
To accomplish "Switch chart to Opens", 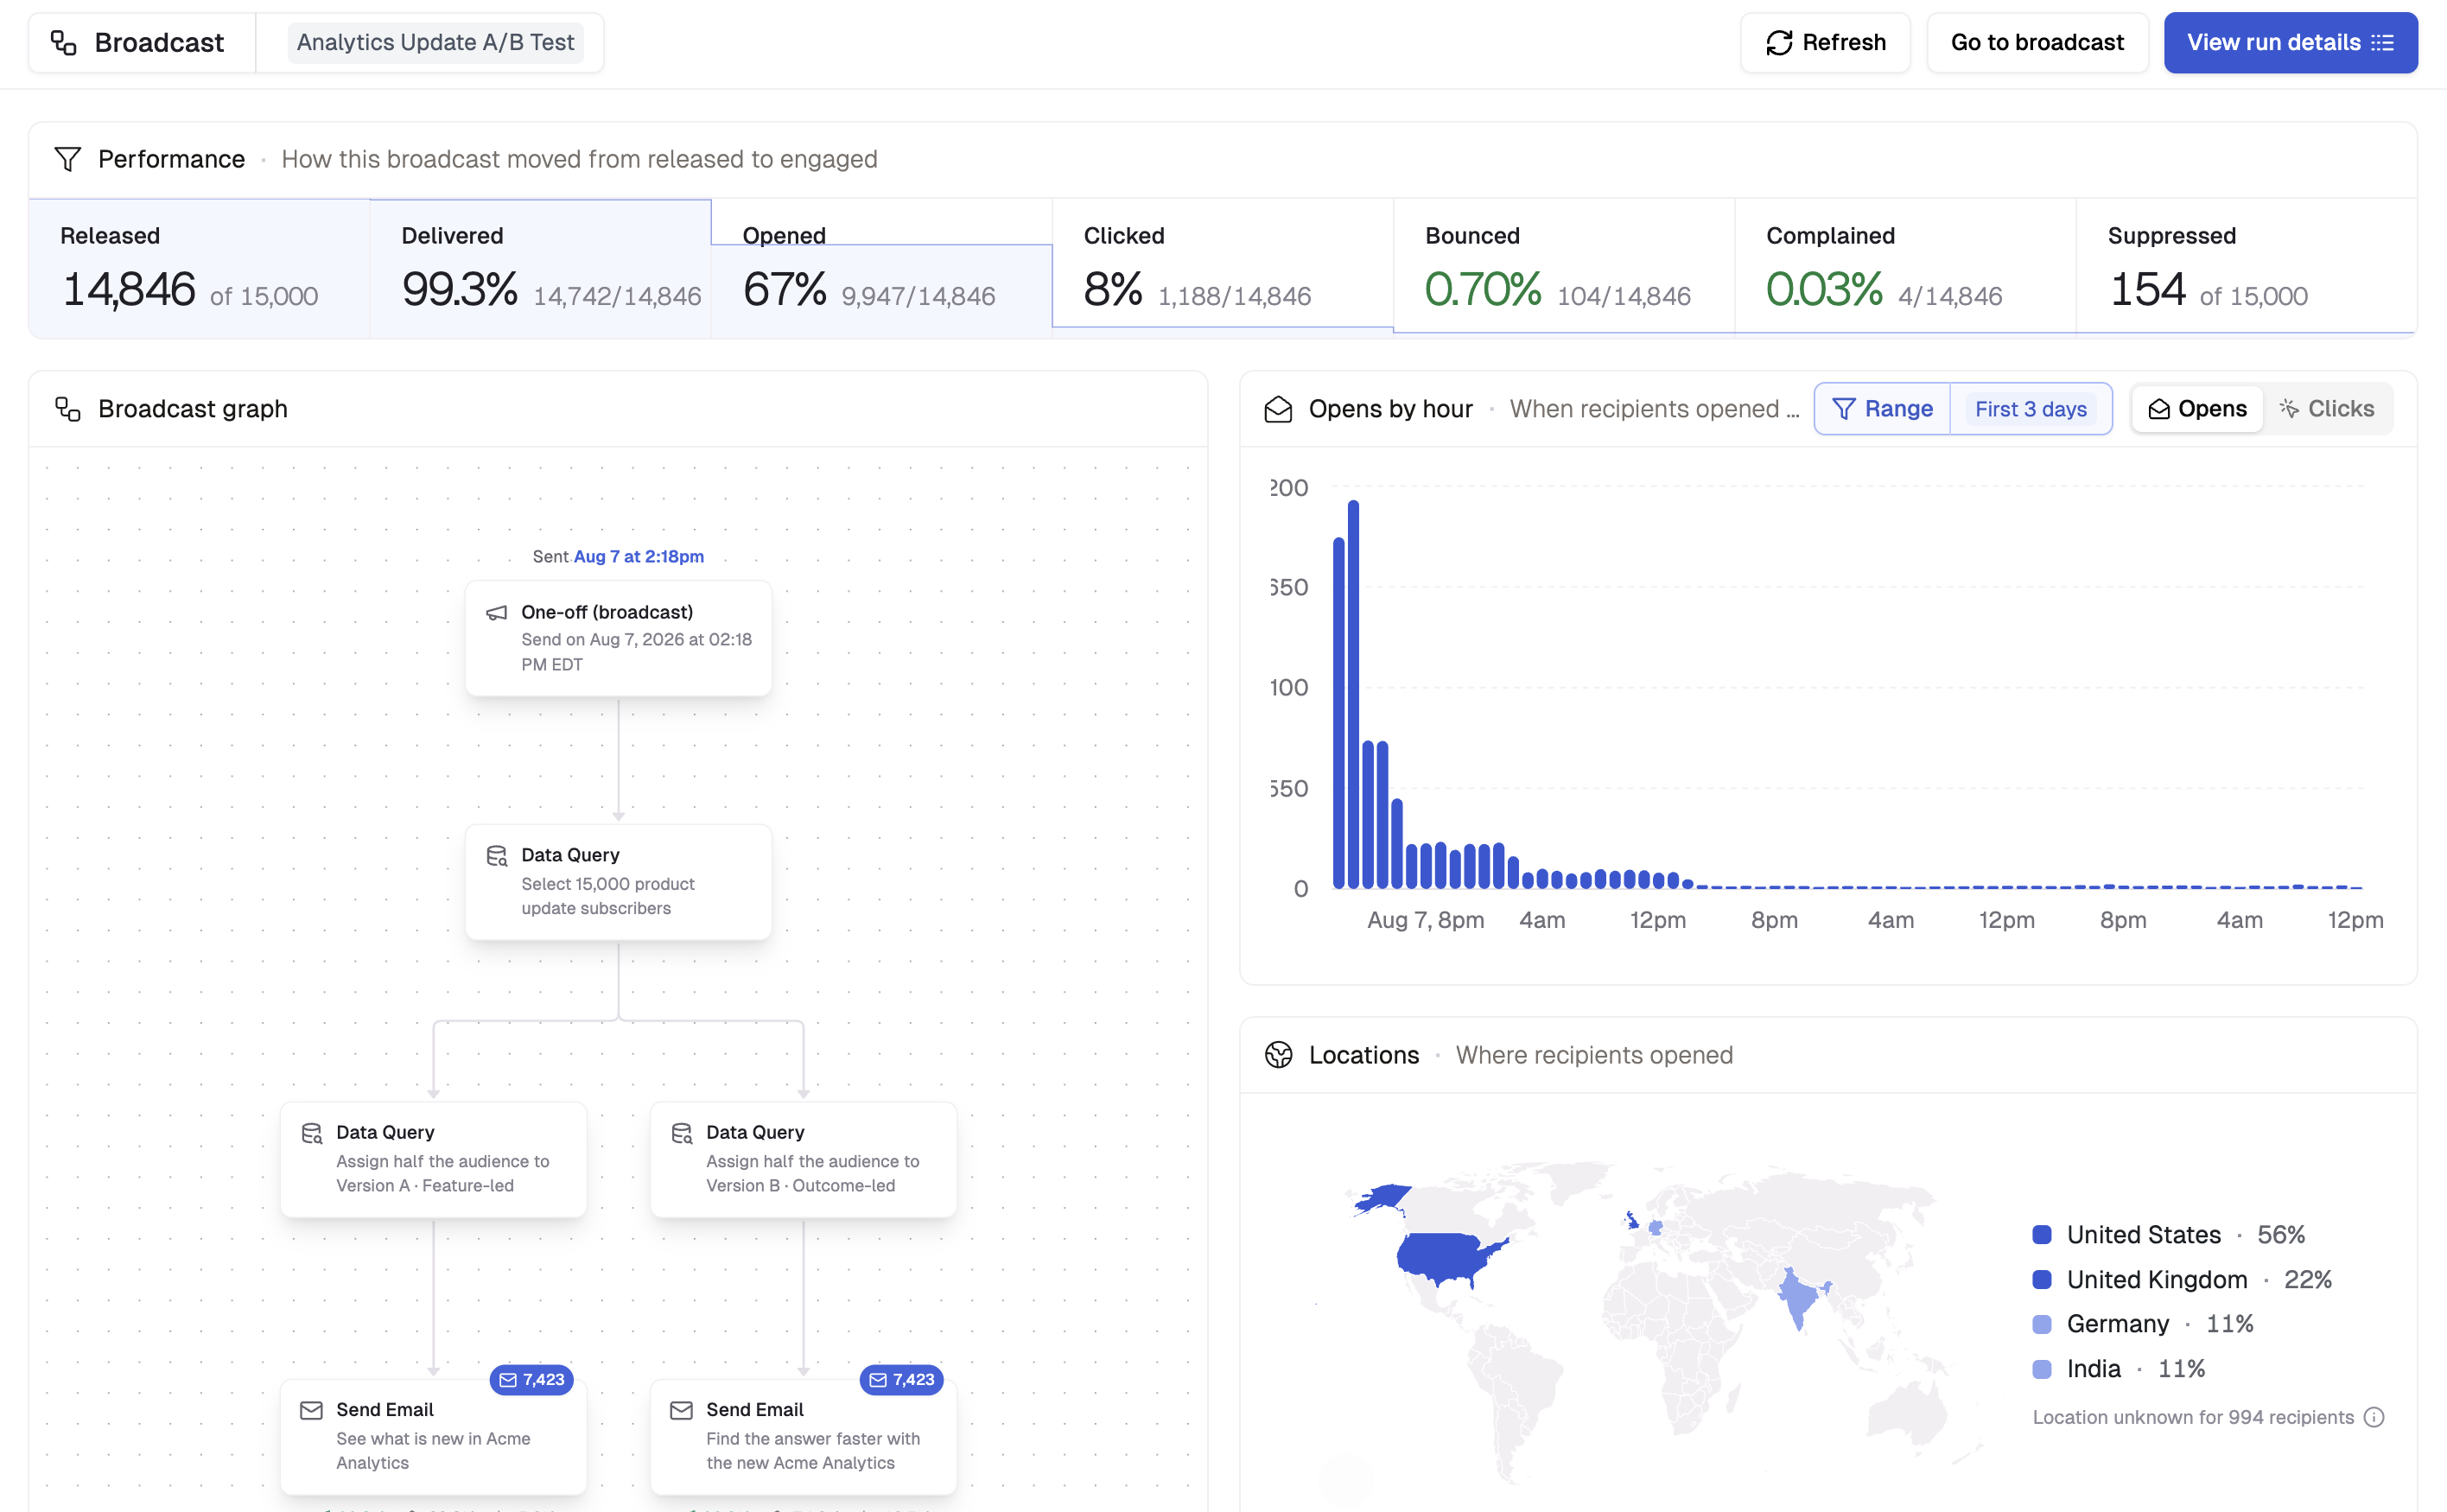I will (2197, 409).
